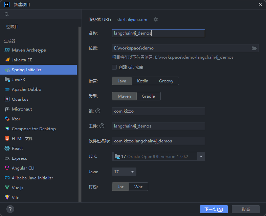The image size is (266, 216).
Task: Select Jar packaging
Action: pyautogui.click(x=120, y=187)
